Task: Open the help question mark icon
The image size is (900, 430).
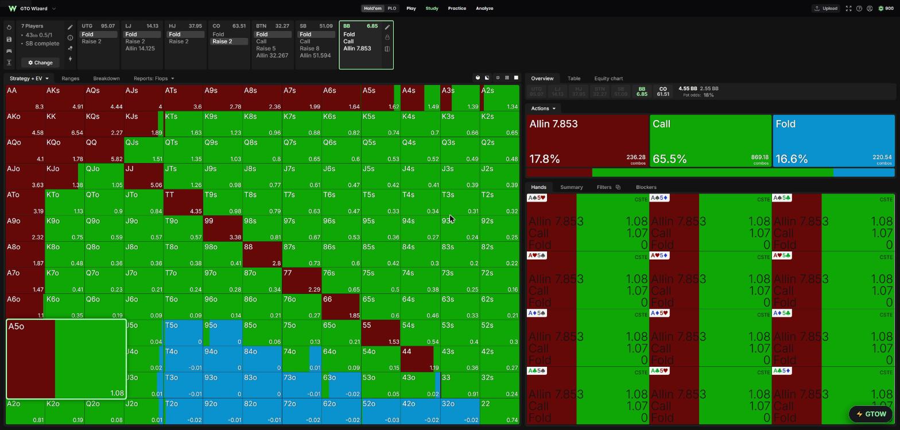Action: pyautogui.click(x=859, y=9)
